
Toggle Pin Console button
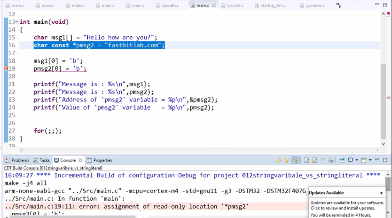tap(342, 160)
